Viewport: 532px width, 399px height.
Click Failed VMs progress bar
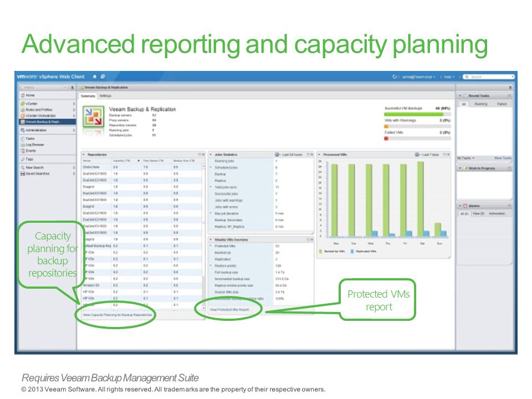tap(417, 139)
